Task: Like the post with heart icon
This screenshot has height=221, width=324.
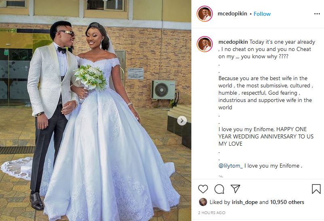Action: pyautogui.click(x=203, y=189)
